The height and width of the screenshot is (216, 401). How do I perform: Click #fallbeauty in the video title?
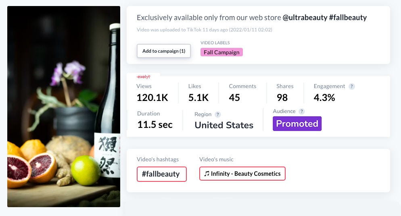click(351, 18)
